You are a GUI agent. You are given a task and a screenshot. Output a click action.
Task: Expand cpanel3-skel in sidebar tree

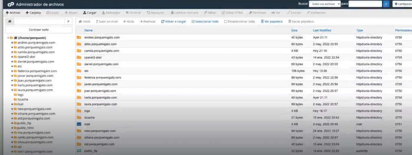click(12, 57)
